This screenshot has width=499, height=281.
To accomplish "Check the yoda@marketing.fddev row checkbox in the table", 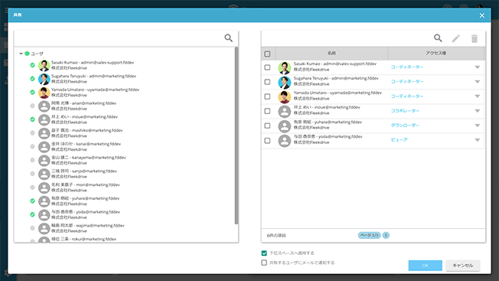I will 267,140.
